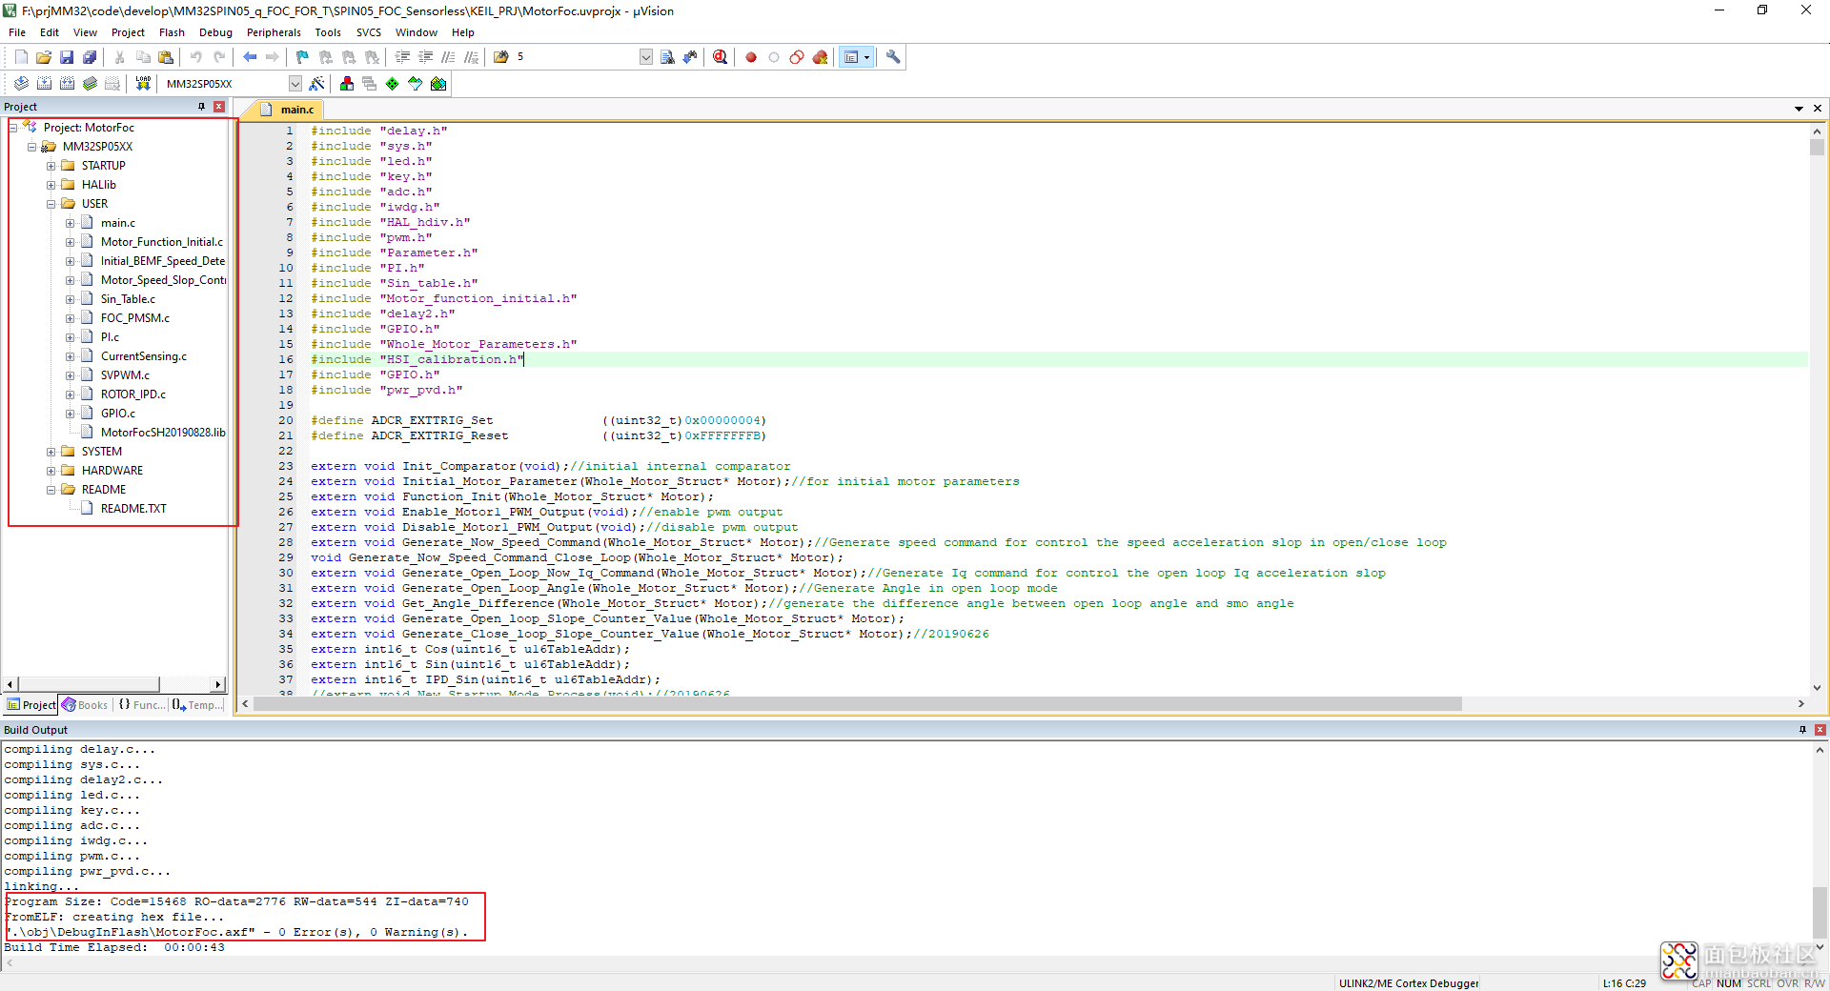Viewport: 1830px width, 991px height.
Task: Click Batch Build icon
Action: click(x=90, y=84)
